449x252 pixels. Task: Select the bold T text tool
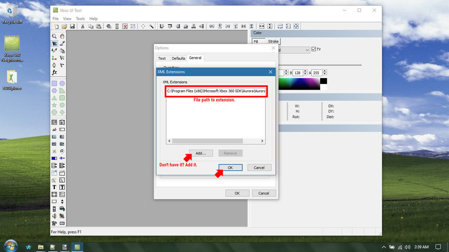pos(54,187)
